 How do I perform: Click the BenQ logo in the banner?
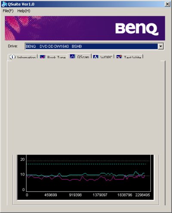pyautogui.click(x=137, y=29)
